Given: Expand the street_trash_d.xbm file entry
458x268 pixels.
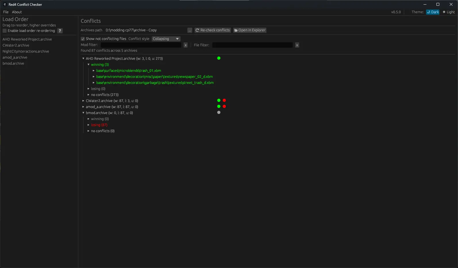Looking at the screenshot, I should pyautogui.click(x=94, y=82).
